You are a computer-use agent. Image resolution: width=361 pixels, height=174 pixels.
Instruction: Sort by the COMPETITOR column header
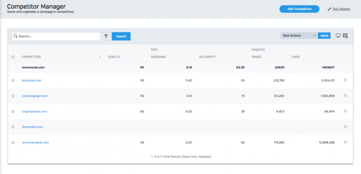(x=31, y=57)
